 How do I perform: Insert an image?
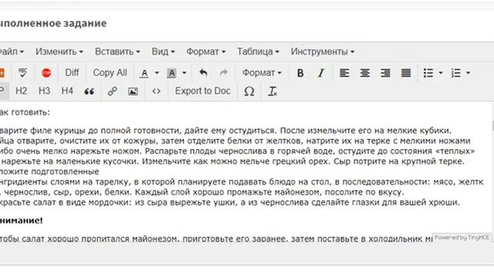click(x=133, y=91)
